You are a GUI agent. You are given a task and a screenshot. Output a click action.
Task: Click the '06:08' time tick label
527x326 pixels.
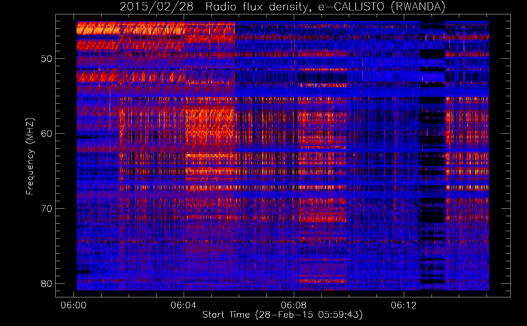(x=294, y=305)
